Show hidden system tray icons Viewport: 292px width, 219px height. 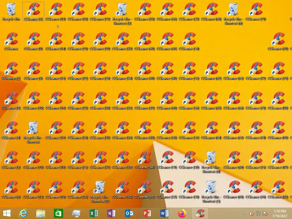(244, 214)
